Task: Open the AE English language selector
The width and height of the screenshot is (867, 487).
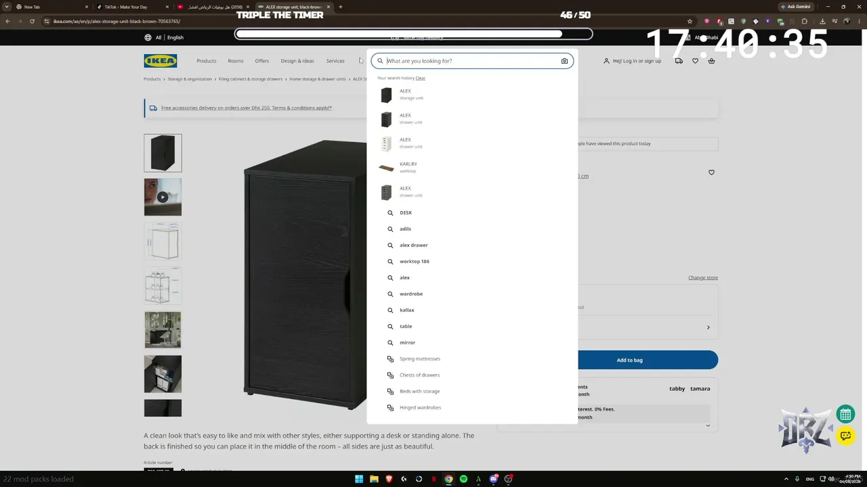Action: 164,38
